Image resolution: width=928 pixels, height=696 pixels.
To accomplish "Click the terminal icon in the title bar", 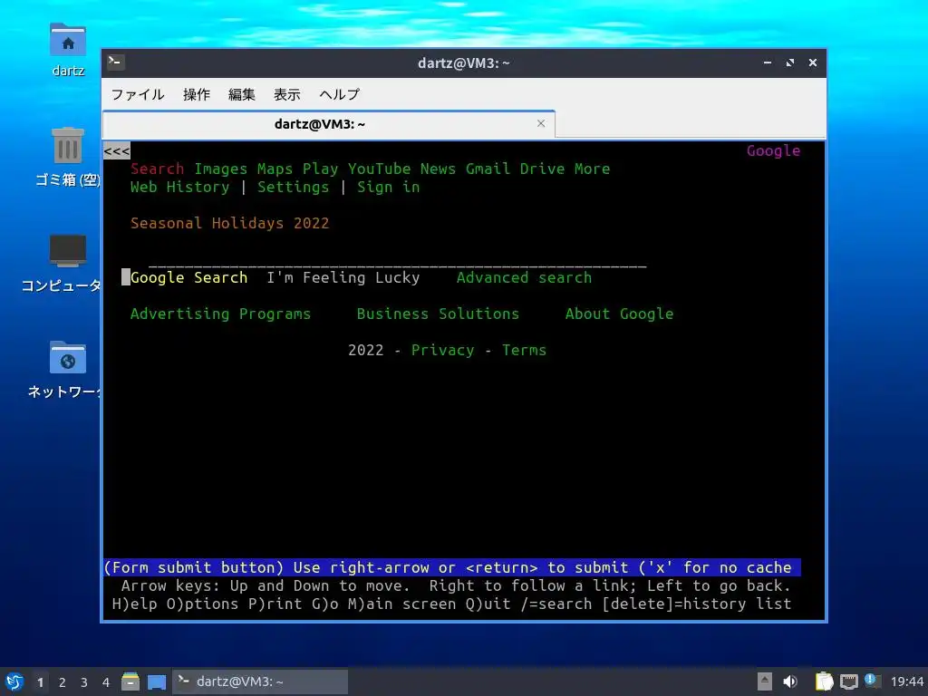I will [115, 63].
